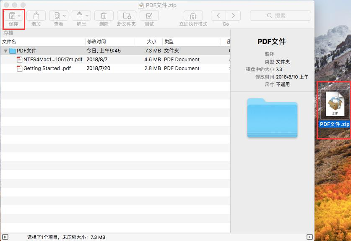Click the 保存 (Save) toolbar icon
Viewport: 351px width, 241px height.
(12, 16)
